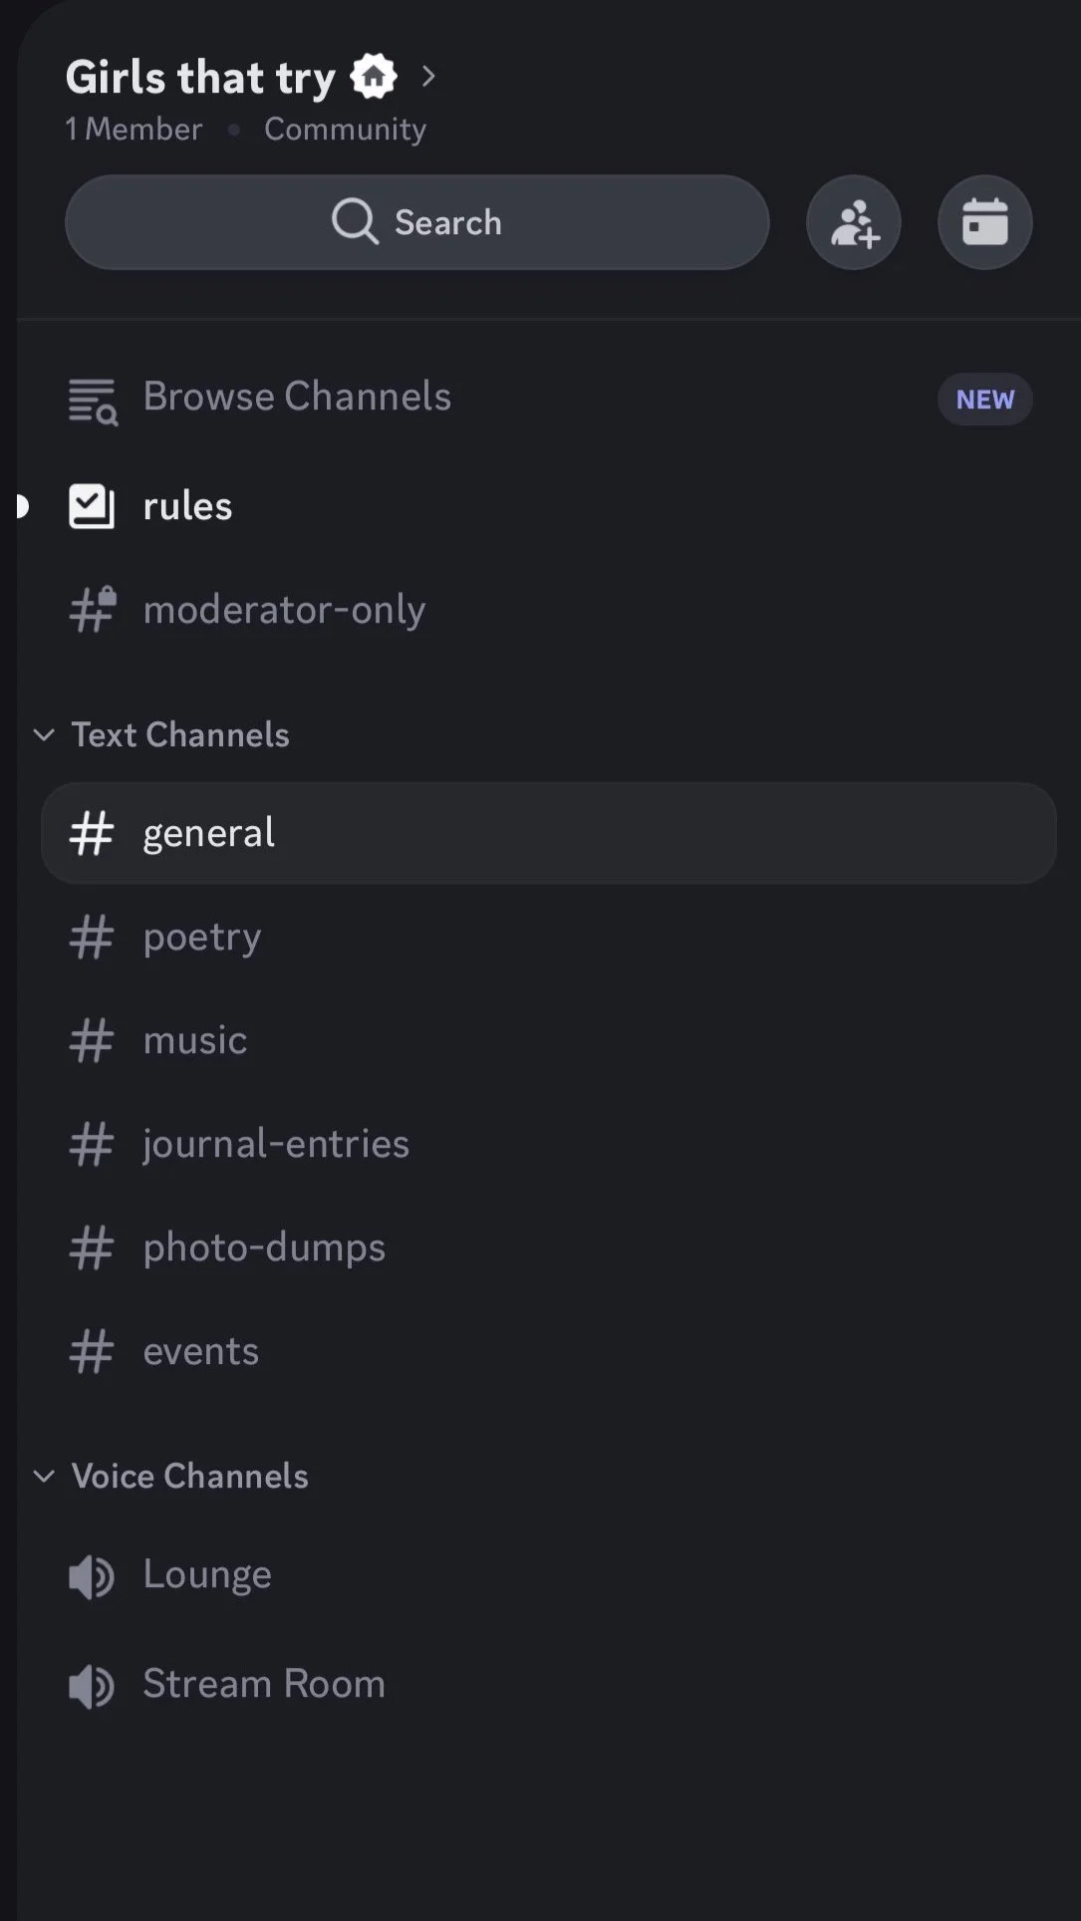Screen dimensions: 1081x1921
Task: Click the rules checklist icon
Action: click(92, 506)
